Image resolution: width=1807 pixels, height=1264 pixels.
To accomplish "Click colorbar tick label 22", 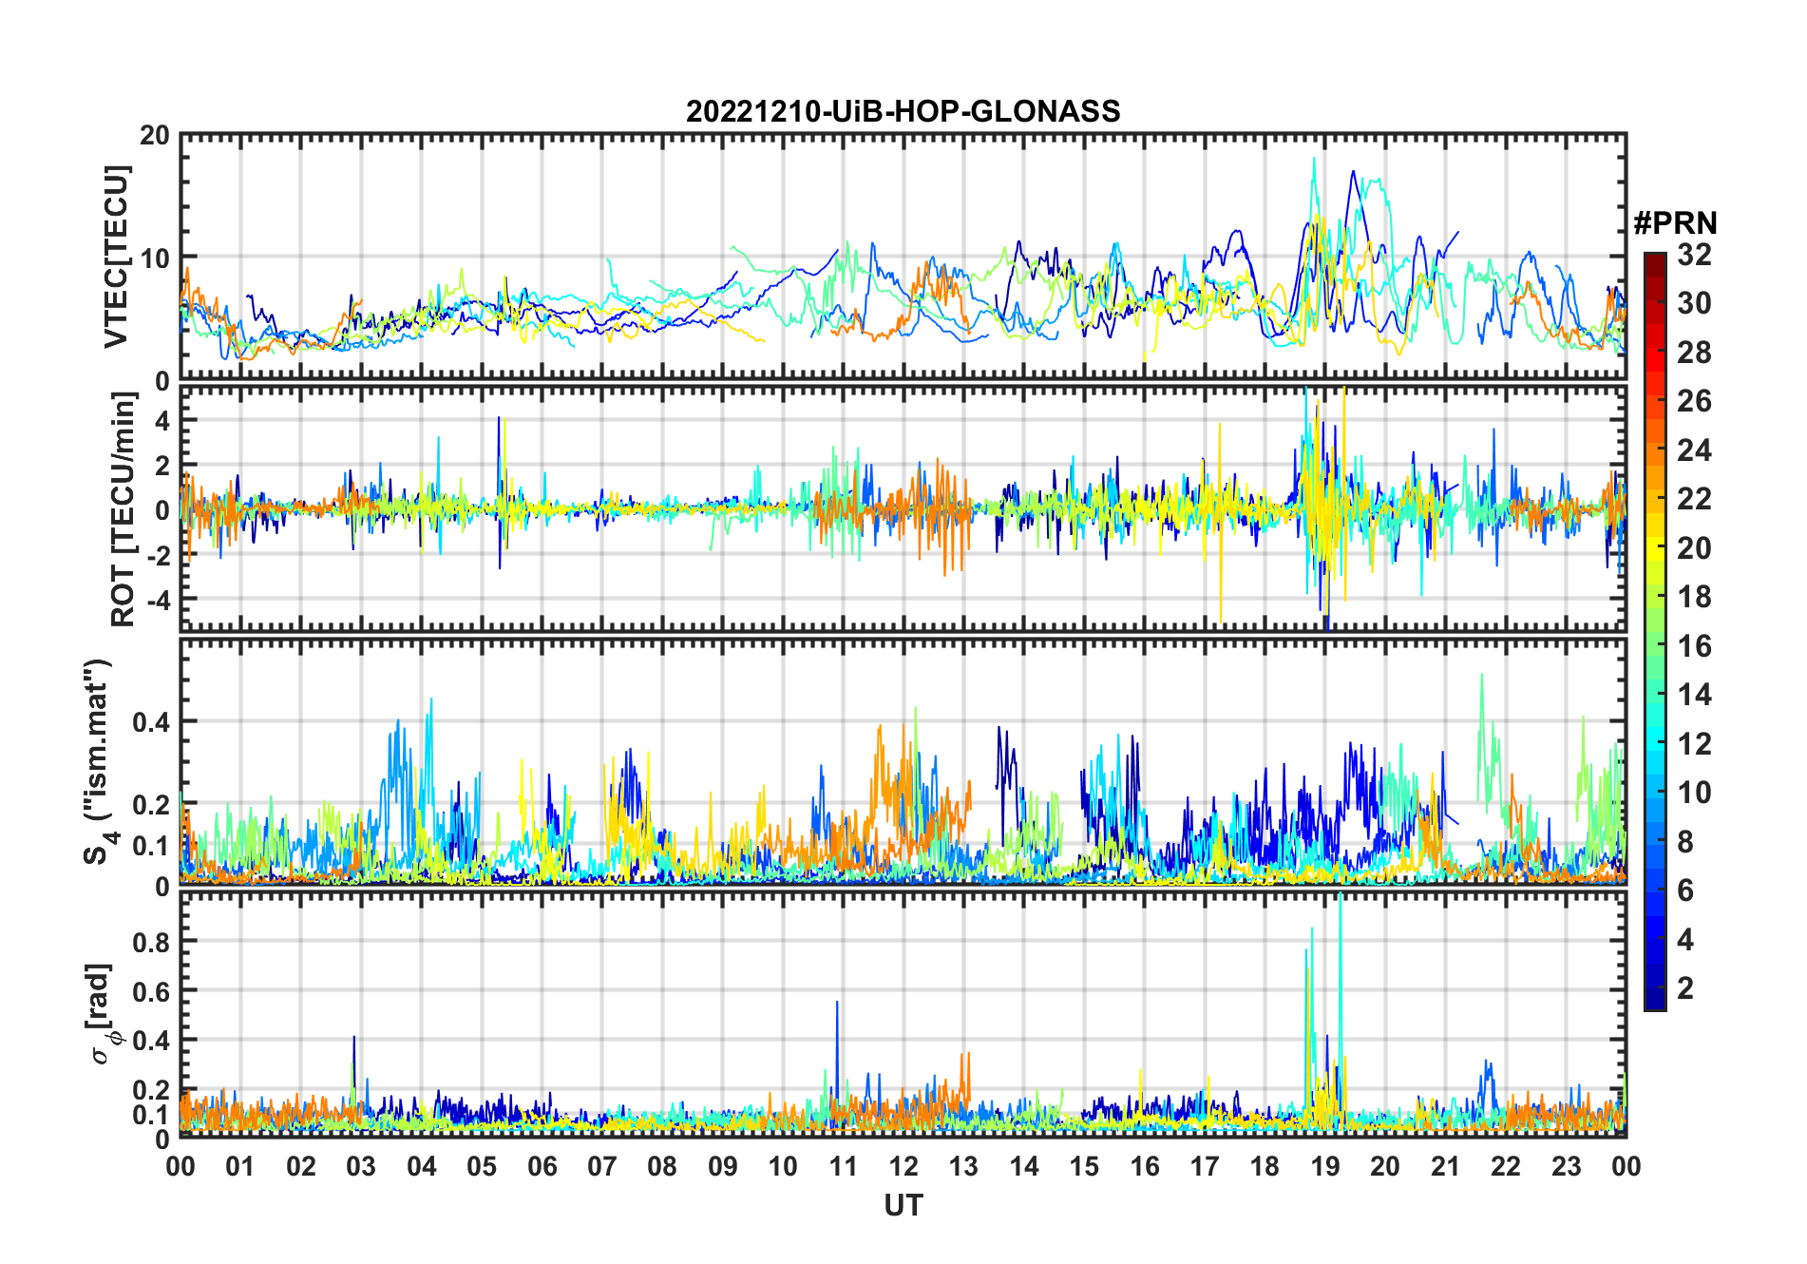I will [1694, 499].
